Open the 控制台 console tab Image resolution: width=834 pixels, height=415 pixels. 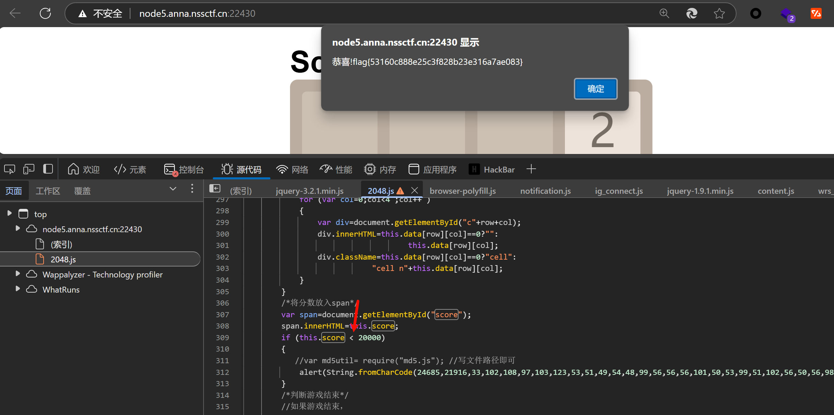point(184,169)
